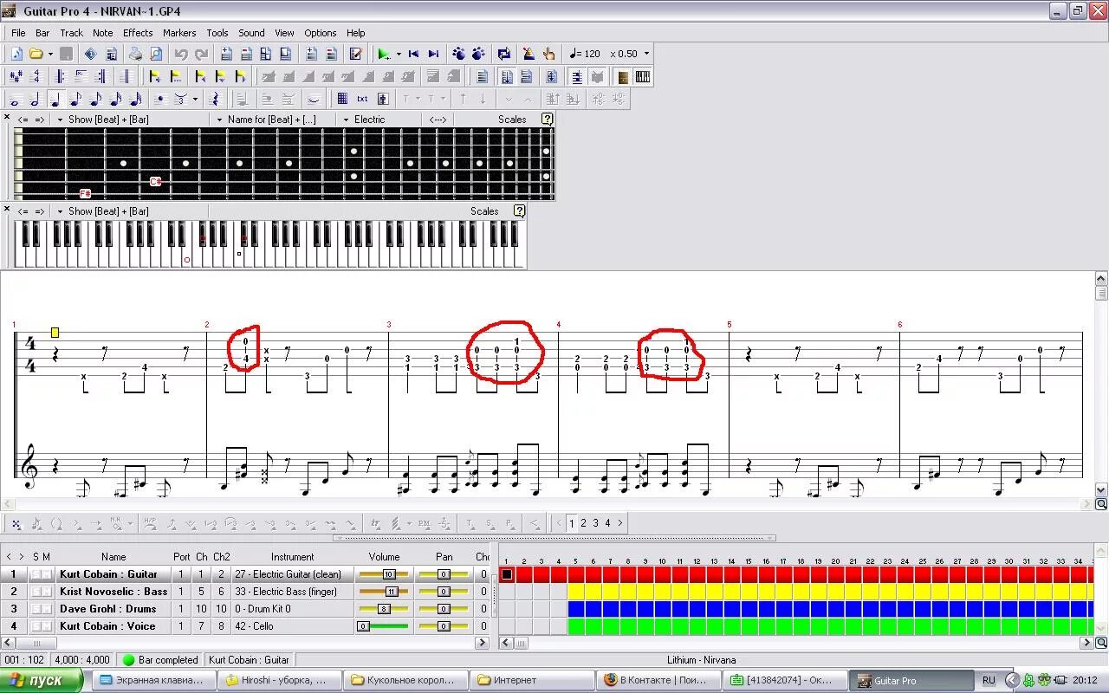Viewport: 1109px width, 693px height.
Task: Open the 4/4 time signature tool
Action: coord(36,76)
